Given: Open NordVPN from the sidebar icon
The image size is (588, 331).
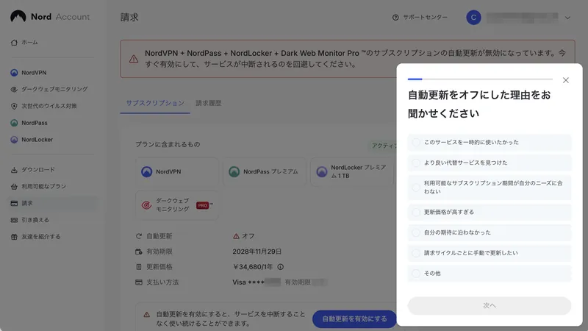Looking at the screenshot, I should click(14, 72).
